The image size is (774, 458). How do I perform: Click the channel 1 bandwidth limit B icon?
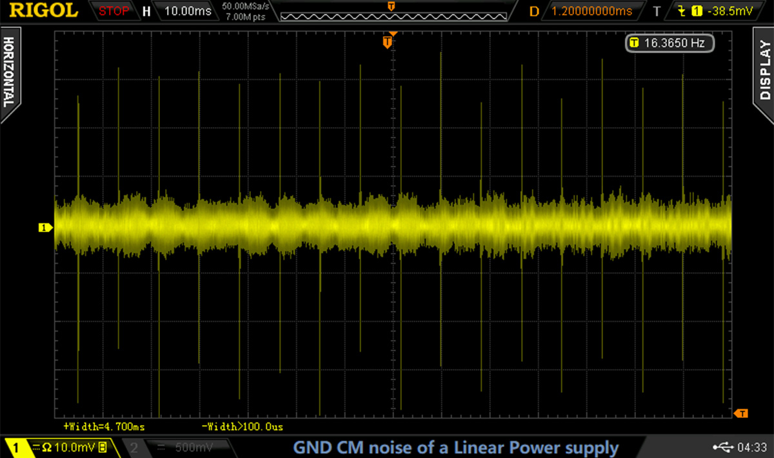(103, 447)
